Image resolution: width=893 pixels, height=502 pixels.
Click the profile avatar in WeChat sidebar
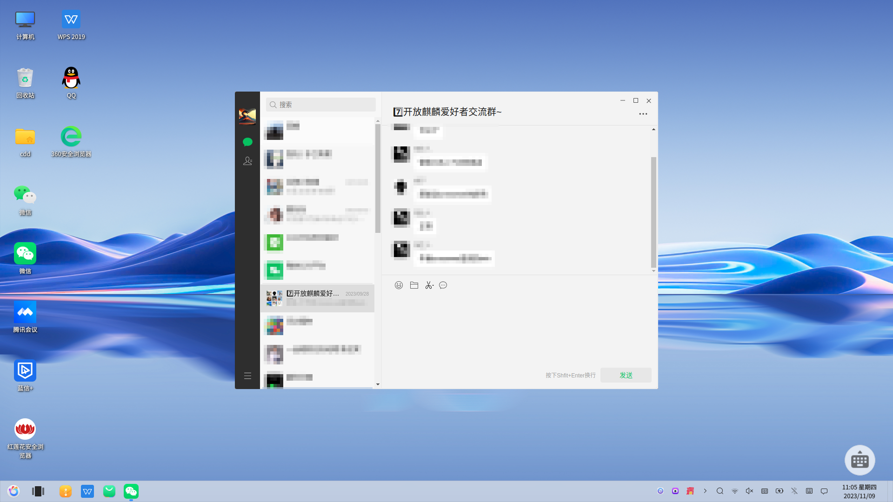click(247, 116)
